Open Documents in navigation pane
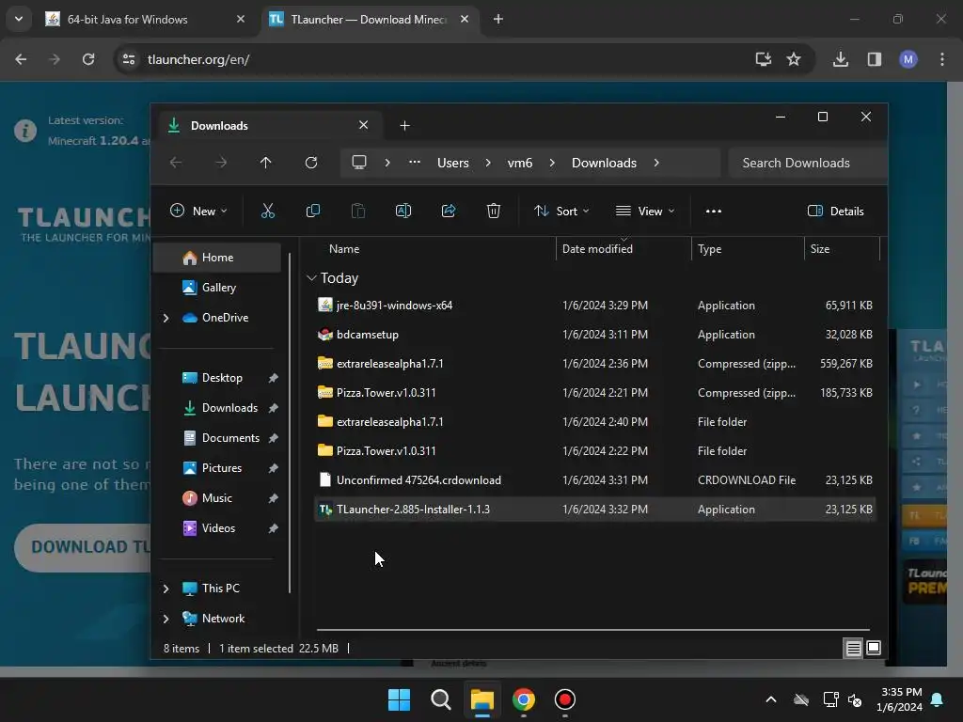Screen dimensions: 963x722 [x=221, y=438]
